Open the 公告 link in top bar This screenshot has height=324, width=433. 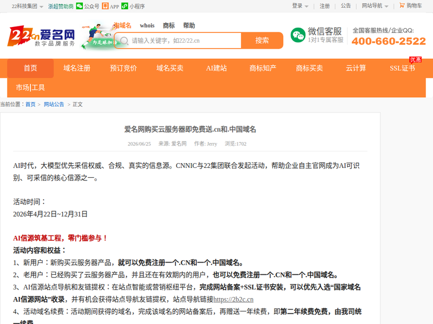coord(345,6)
